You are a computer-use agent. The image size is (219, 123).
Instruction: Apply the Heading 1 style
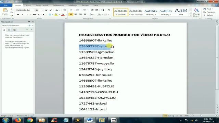click(151, 12)
